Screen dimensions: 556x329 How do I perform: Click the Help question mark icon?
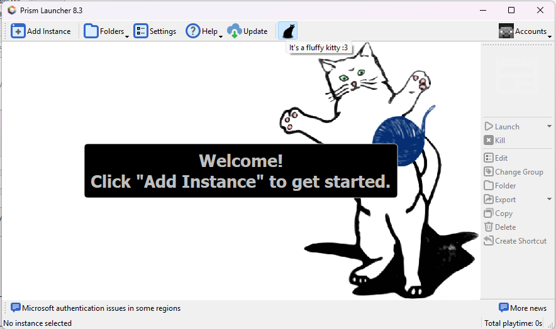192,31
